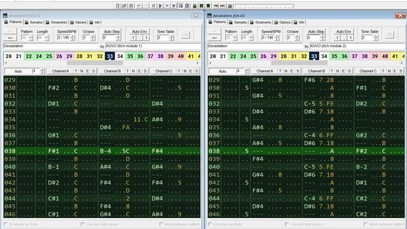Toggle Channel A noise button N in the left window
This screenshot has height=229, width=407.
point(82,71)
